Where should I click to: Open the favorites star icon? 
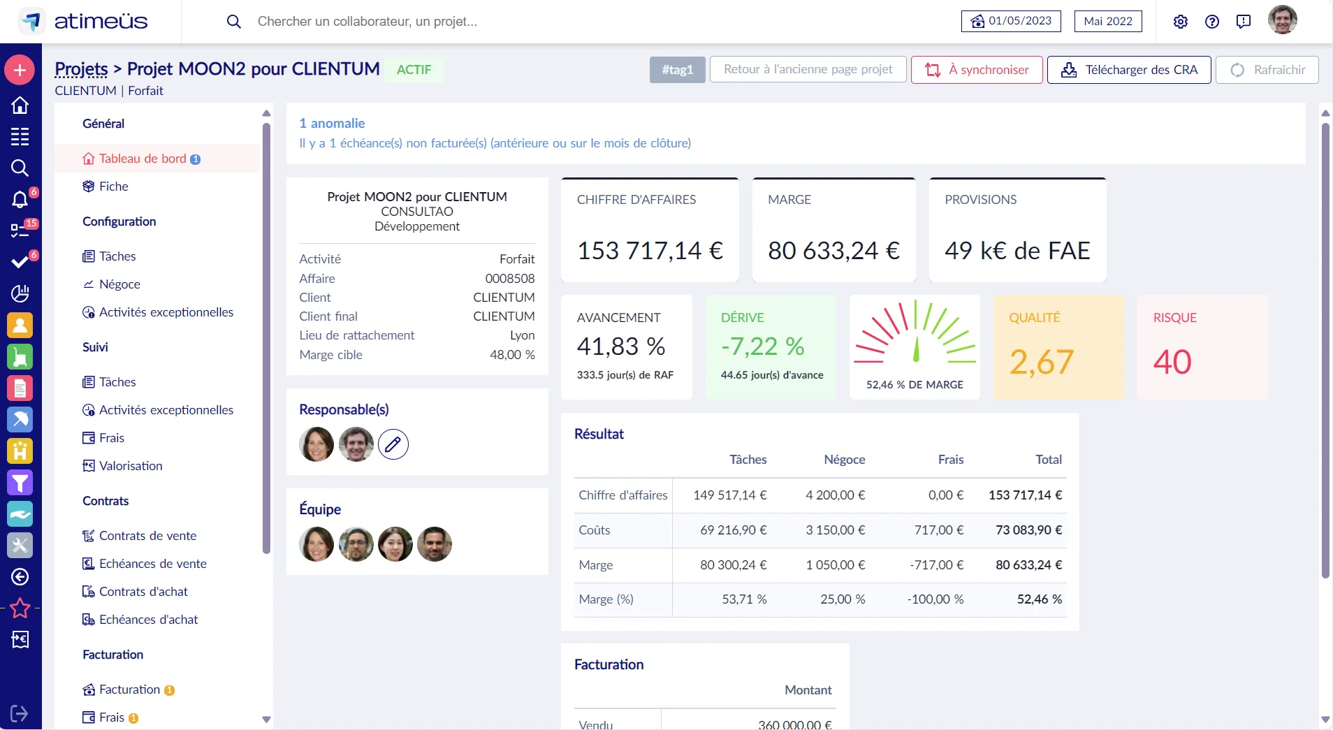[x=20, y=608]
